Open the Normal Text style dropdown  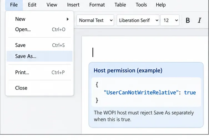pos(95,20)
